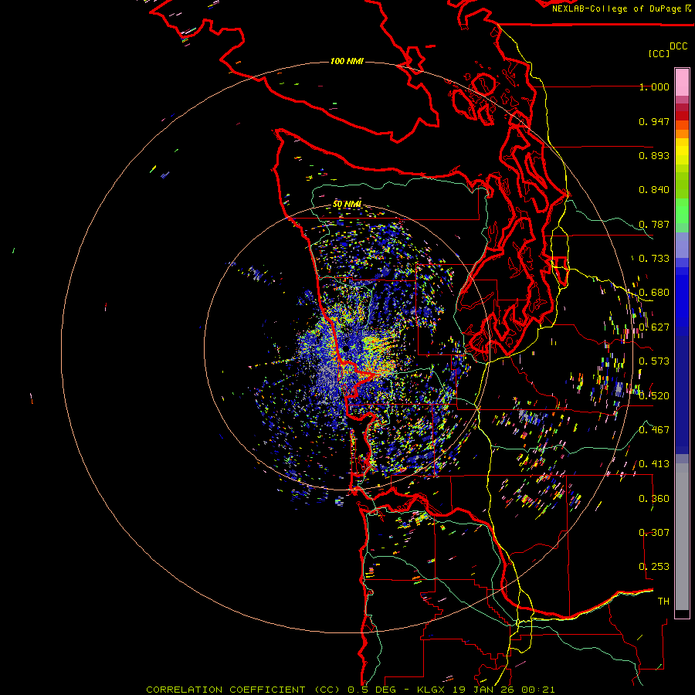Click the black radar site dot

click(x=345, y=349)
